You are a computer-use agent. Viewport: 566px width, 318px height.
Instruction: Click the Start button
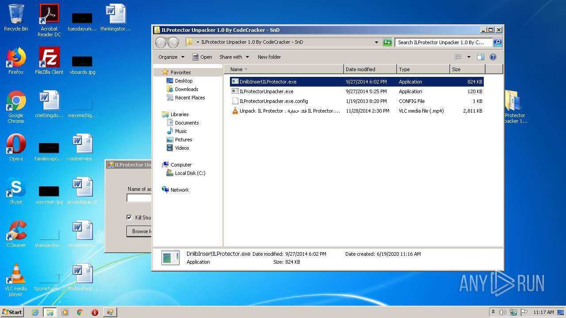pos(12,312)
